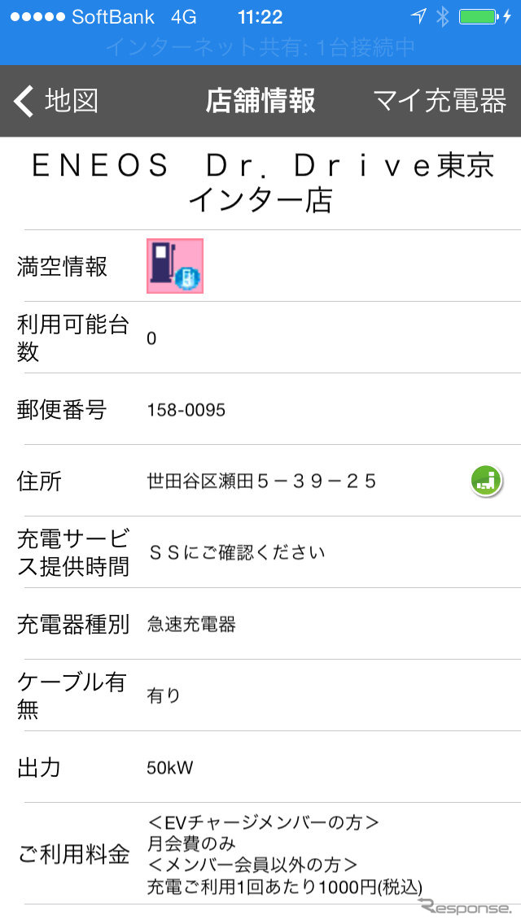Tap the 利用可能台数 row

pyautogui.click(x=260, y=338)
